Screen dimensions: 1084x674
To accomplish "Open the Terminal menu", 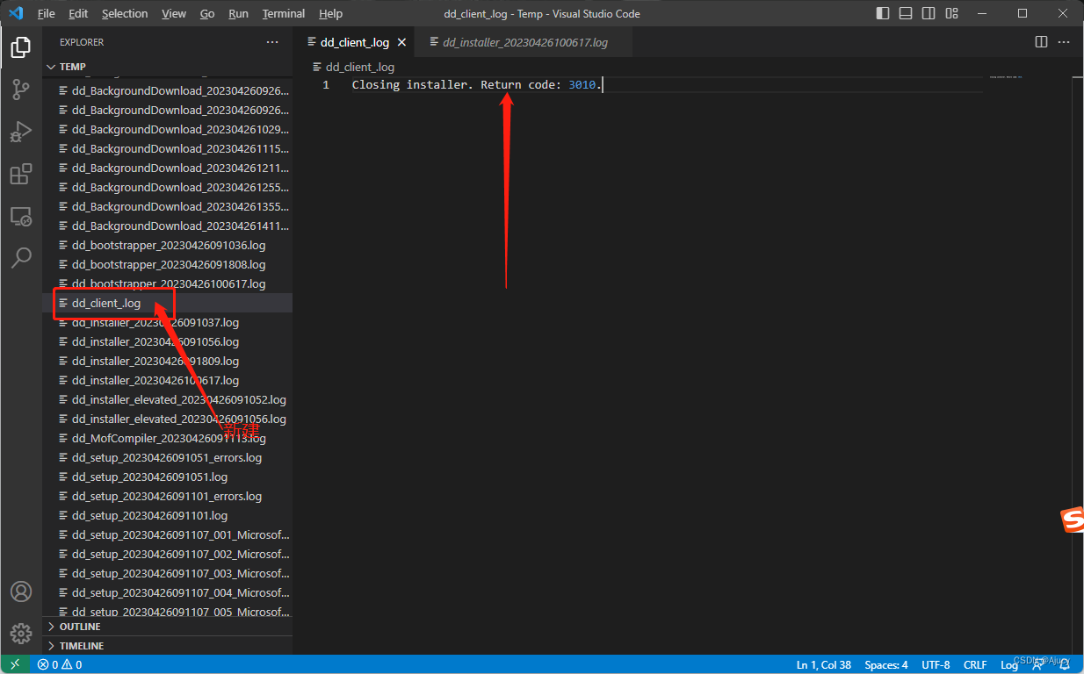I will (283, 13).
